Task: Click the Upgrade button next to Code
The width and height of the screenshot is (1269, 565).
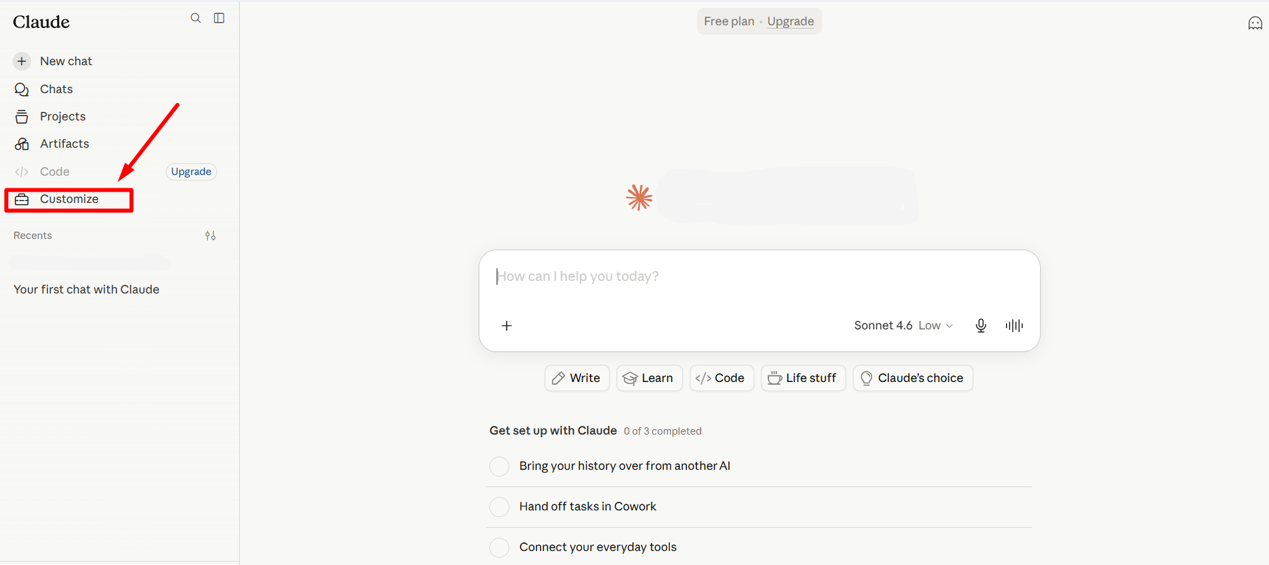Action: (x=191, y=172)
